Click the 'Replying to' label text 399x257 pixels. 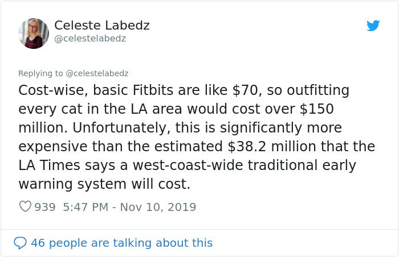[40, 73]
